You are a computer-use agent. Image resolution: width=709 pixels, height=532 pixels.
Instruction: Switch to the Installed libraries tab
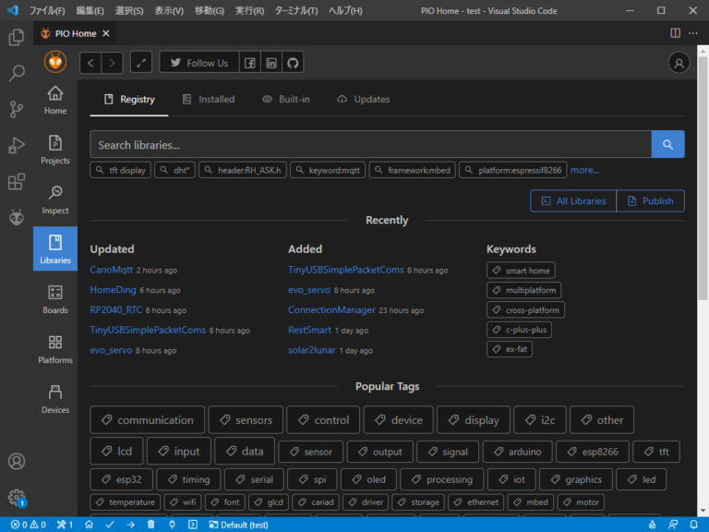click(x=209, y=99)
